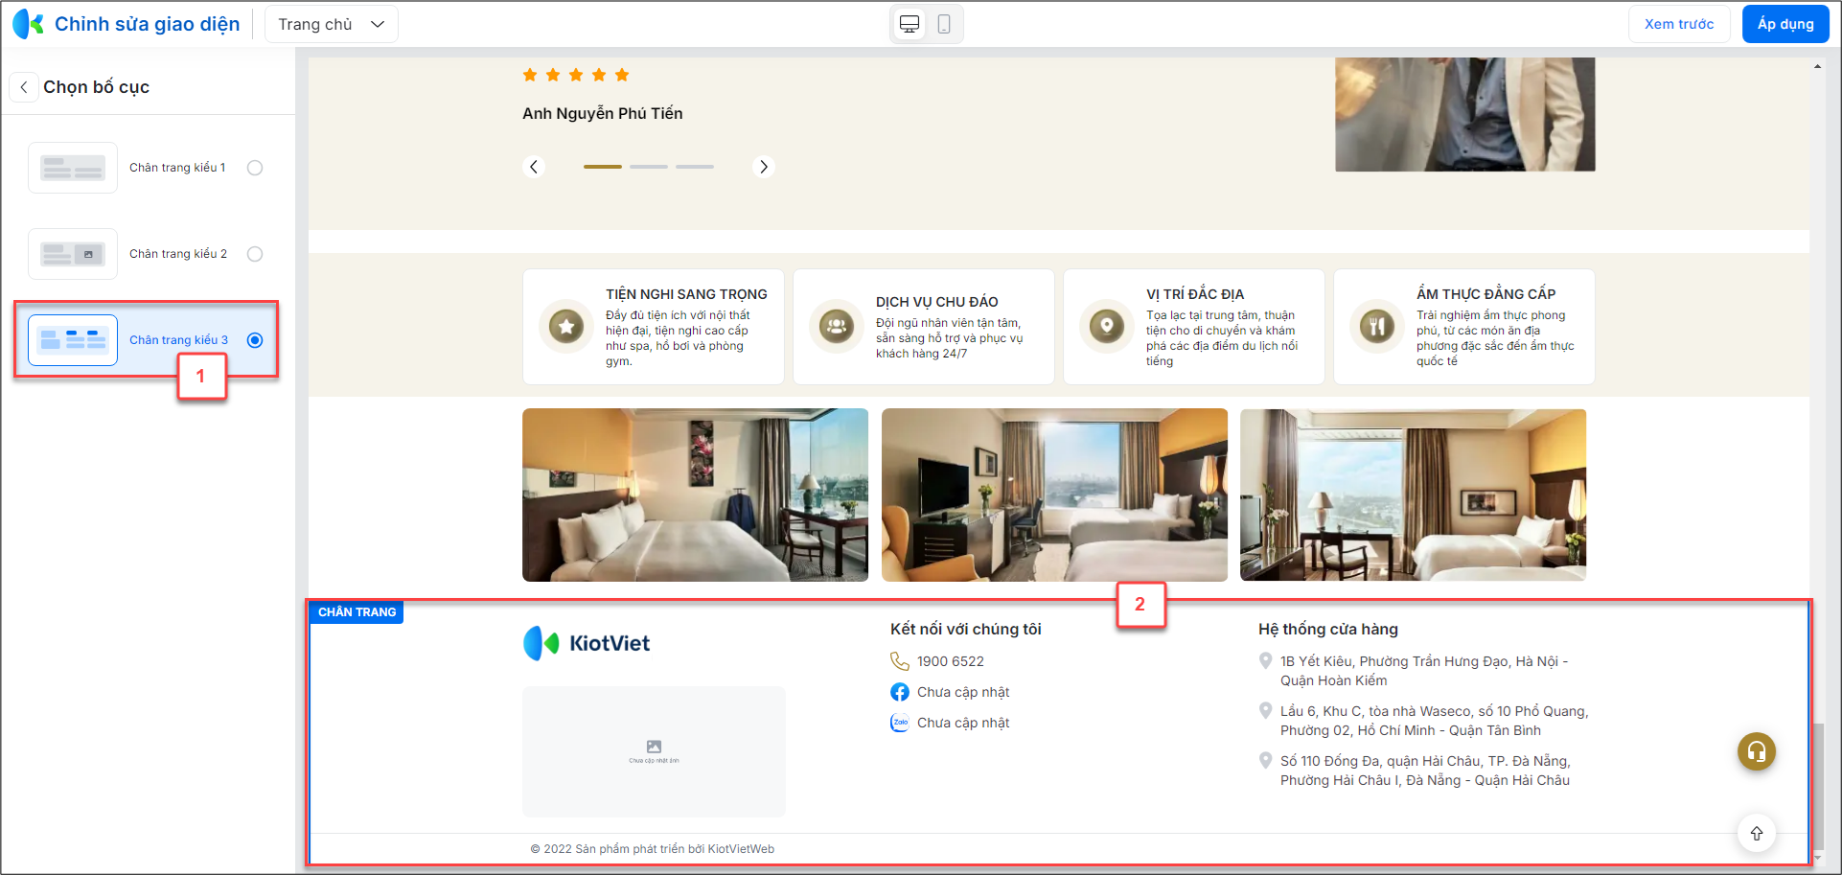
Task: Click the Chưa cập nhật text beside Facebook
Action: coord(963,692)
